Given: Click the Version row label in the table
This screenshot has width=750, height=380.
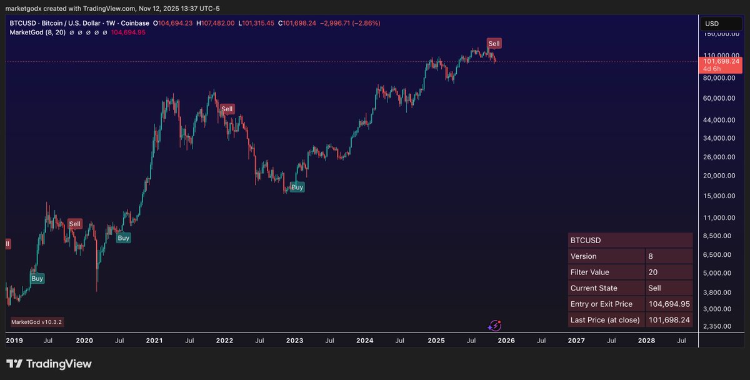Looking at the screenshot, I should click(x=606, y=256).
